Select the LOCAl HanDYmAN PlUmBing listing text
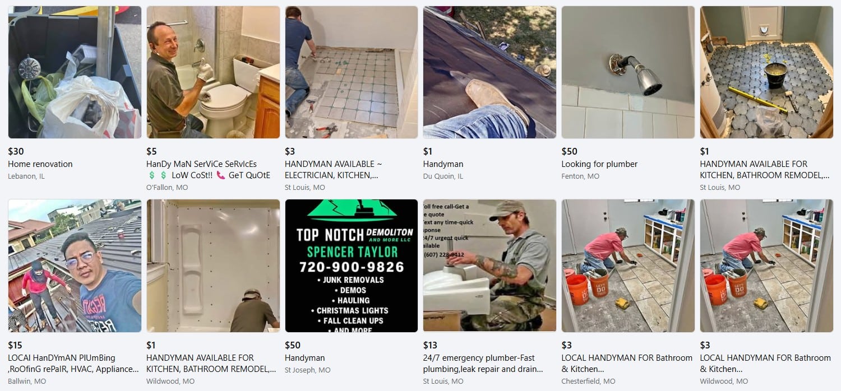Viewport: 841px width, 391px height. [73, 364]
